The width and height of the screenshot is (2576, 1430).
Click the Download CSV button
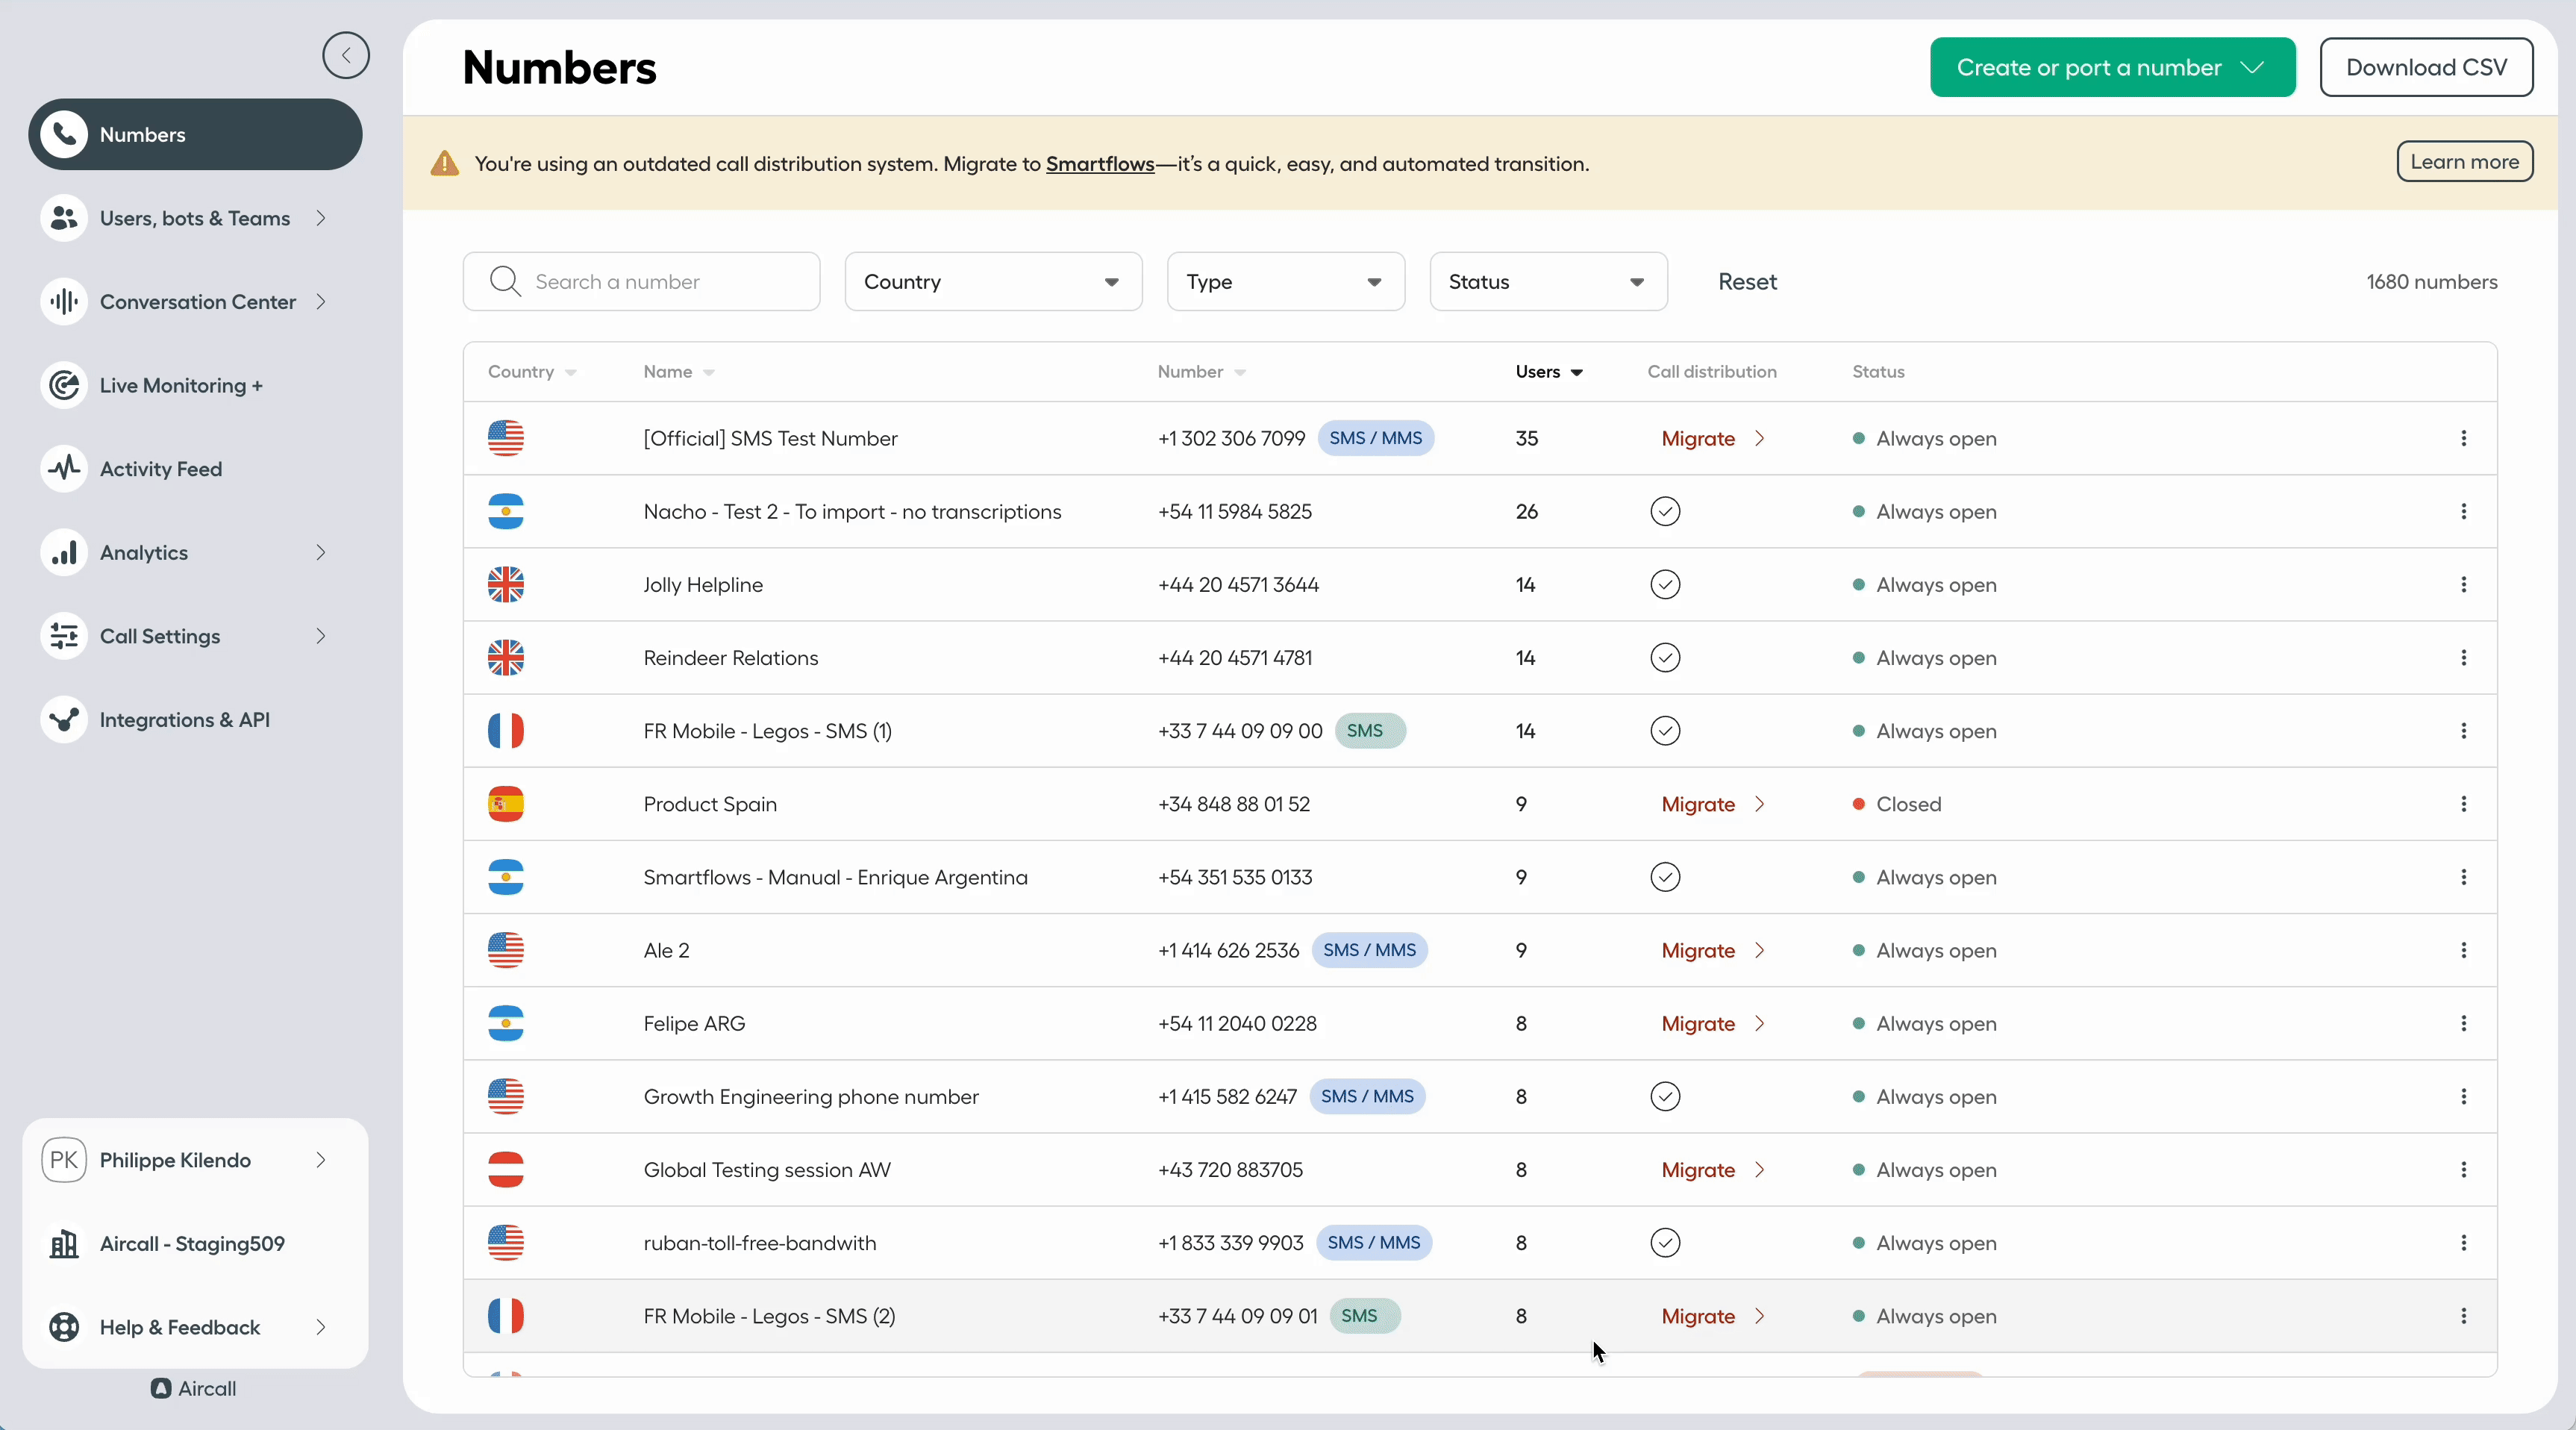[x=2426, y=67]
